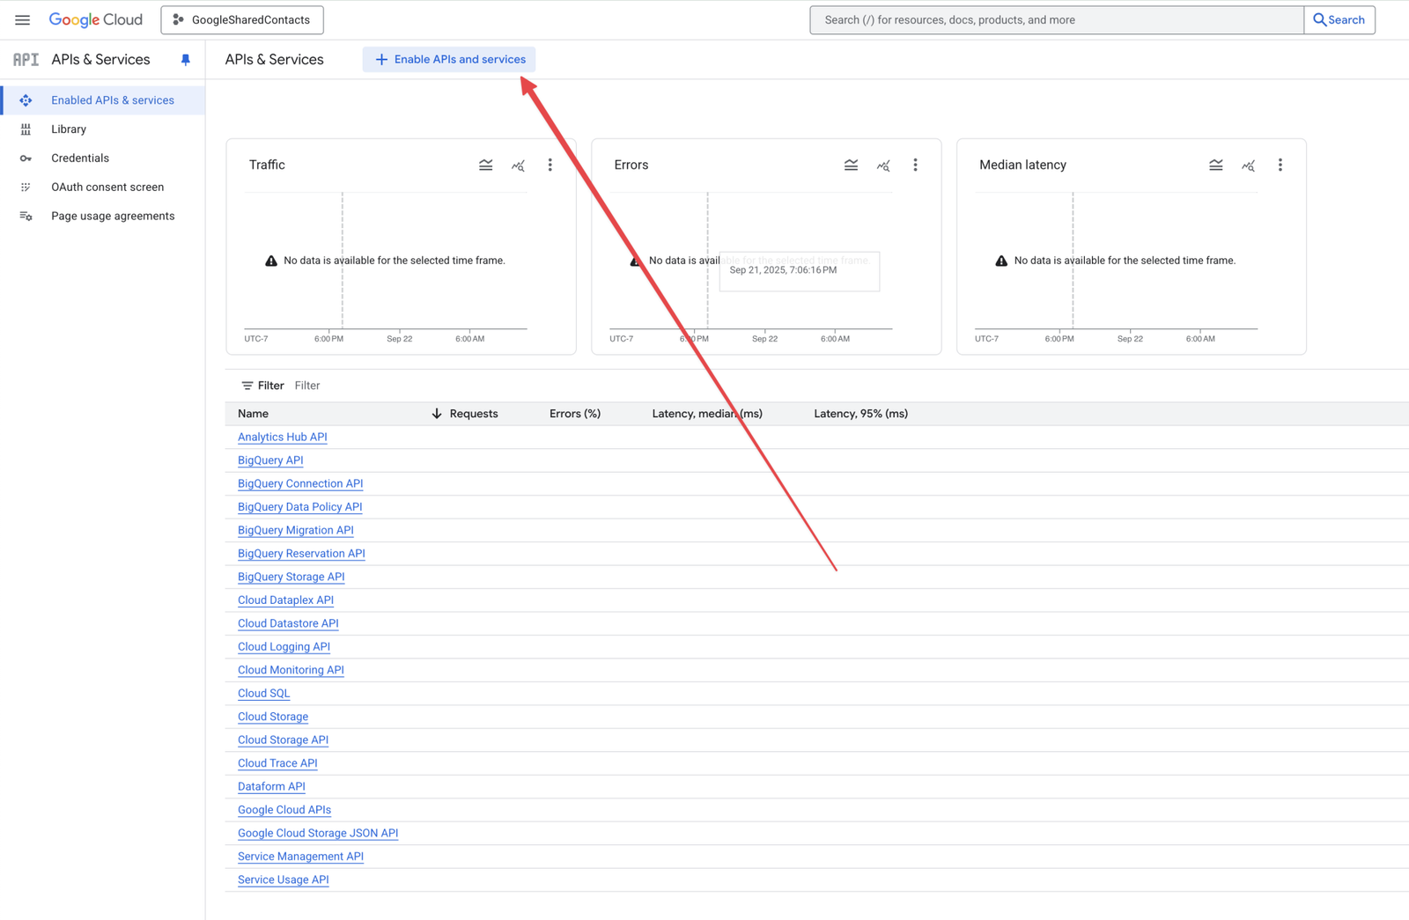Click the API logo icon in the sidebar header
Viewport: 1409px width, 920px height.
(x=26, y=60)
